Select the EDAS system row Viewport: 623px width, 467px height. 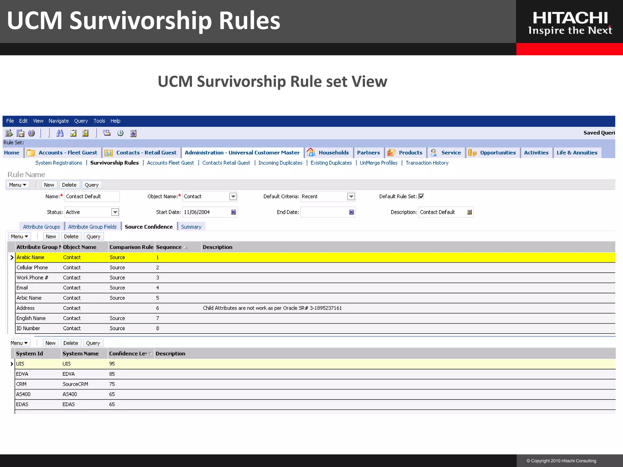point(315,404)
